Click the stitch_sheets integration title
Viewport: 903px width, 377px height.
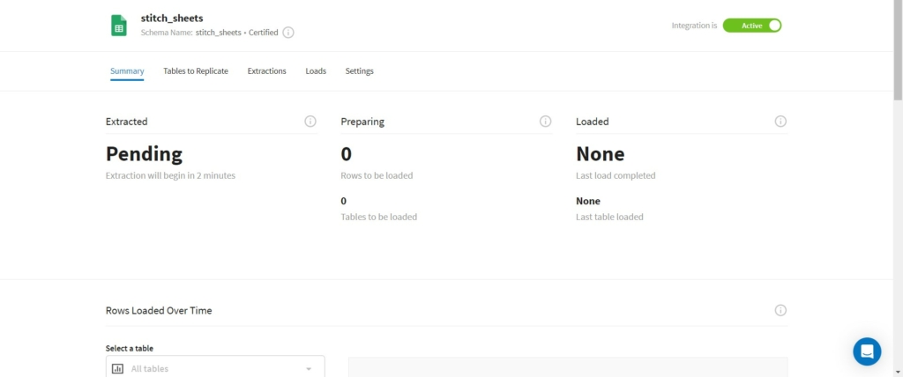pyautogui.click(x=172, y=18)
